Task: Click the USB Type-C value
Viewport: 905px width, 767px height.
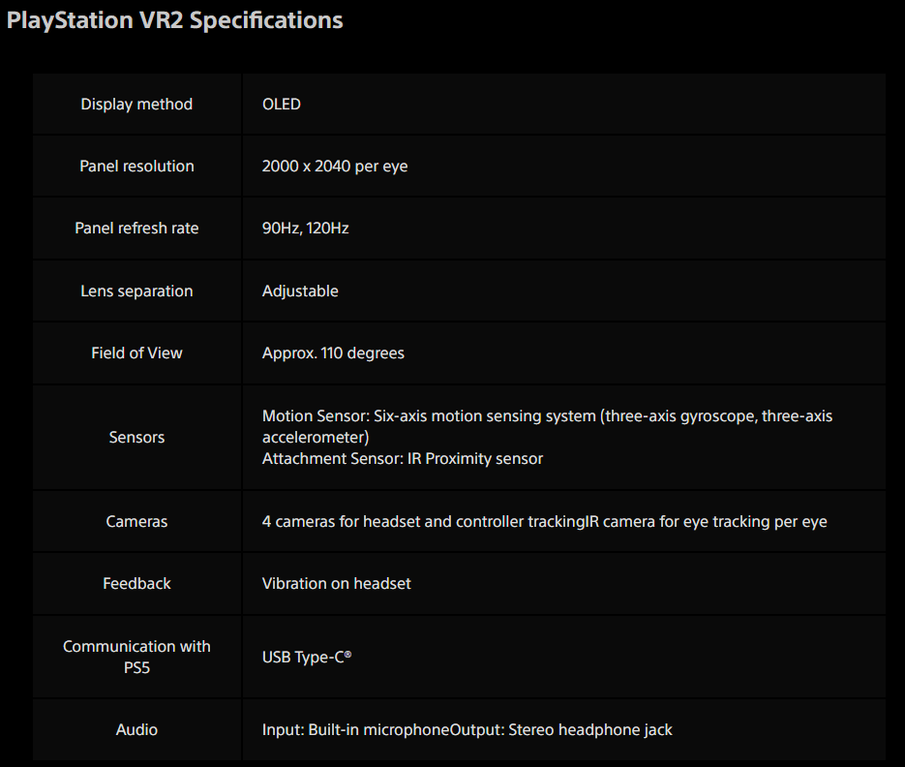Action: pyautogui.click(x=307, y=658)
